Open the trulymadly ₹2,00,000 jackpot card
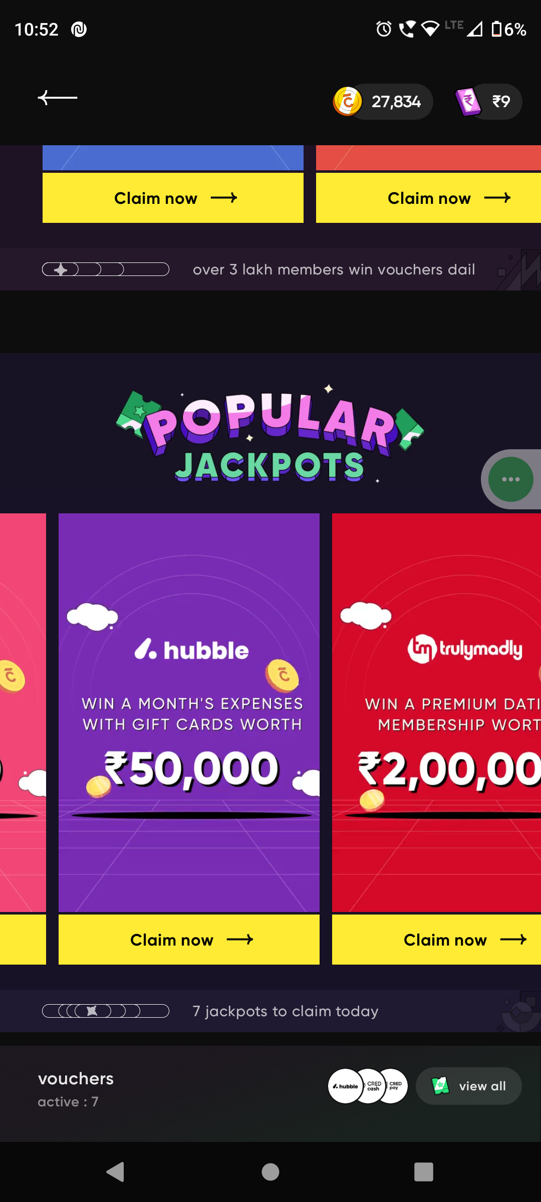Image resolution: width=541 pixels, height=1202 pixels. 436,712
